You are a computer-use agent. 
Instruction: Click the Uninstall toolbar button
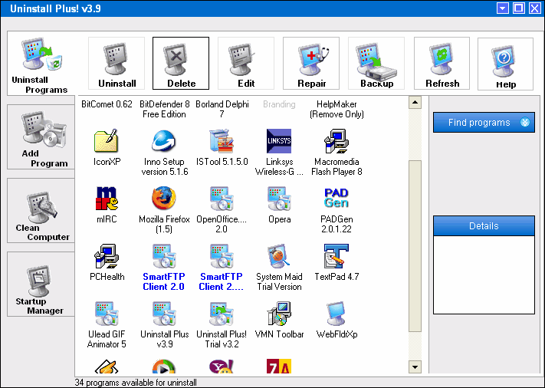point(117,64)
